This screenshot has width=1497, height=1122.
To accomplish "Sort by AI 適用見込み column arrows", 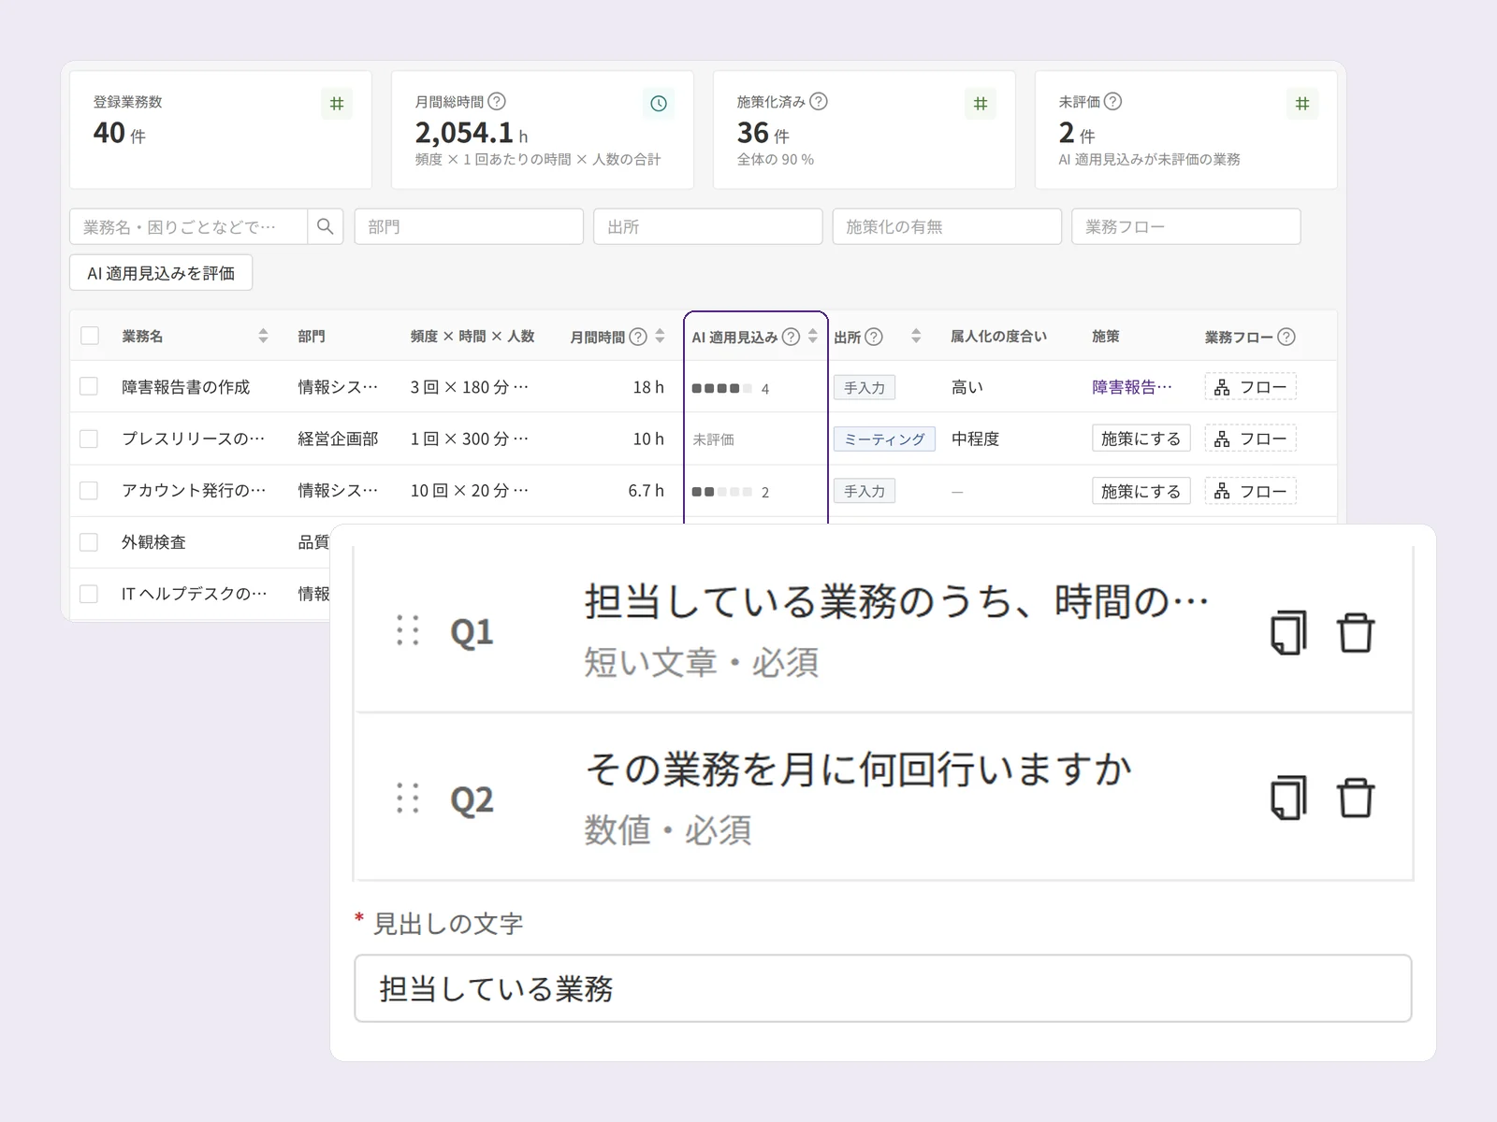I will 813,336.
